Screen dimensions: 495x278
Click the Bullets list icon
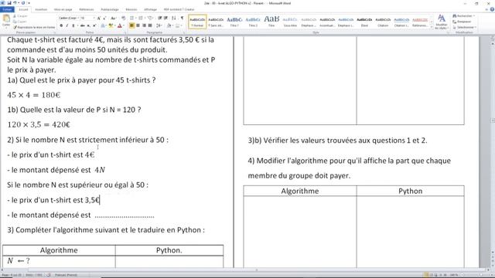point(132,19)
